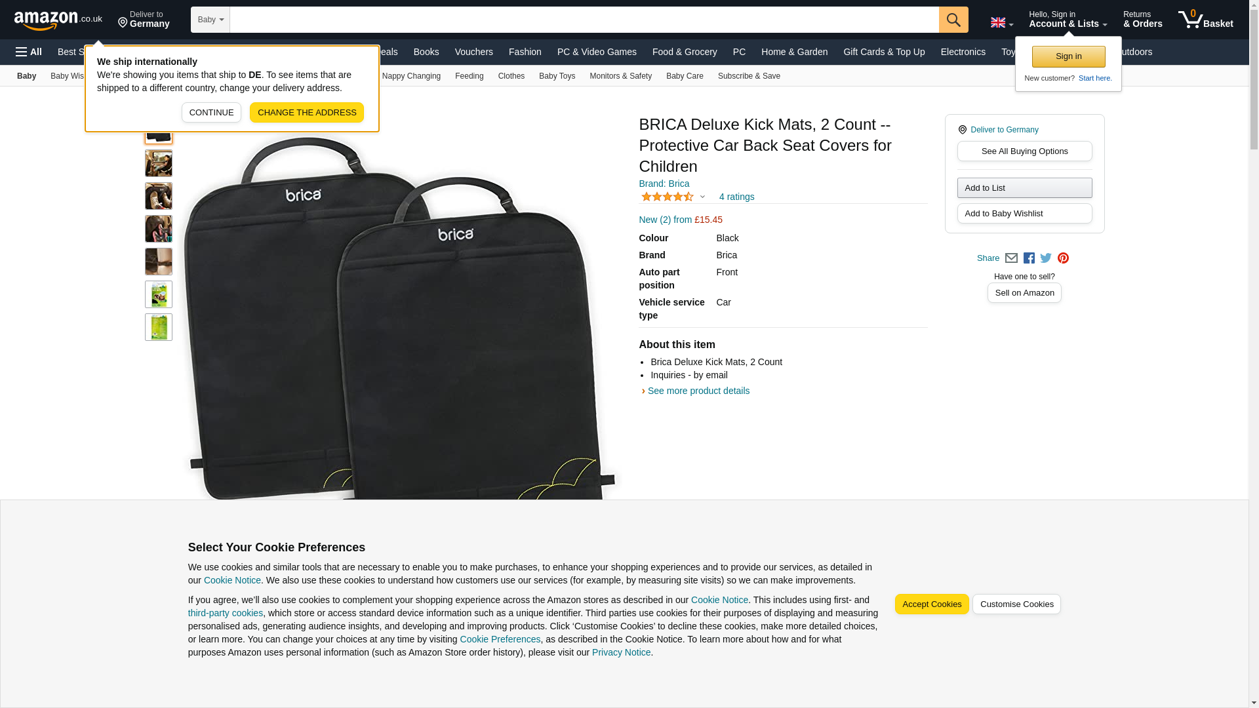Click the yellow Sign in button
Viewport: 1259px width, 708px height.
click(1068, 57)
